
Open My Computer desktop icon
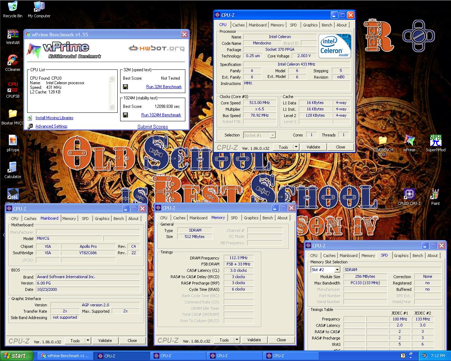tap(39, 10)
